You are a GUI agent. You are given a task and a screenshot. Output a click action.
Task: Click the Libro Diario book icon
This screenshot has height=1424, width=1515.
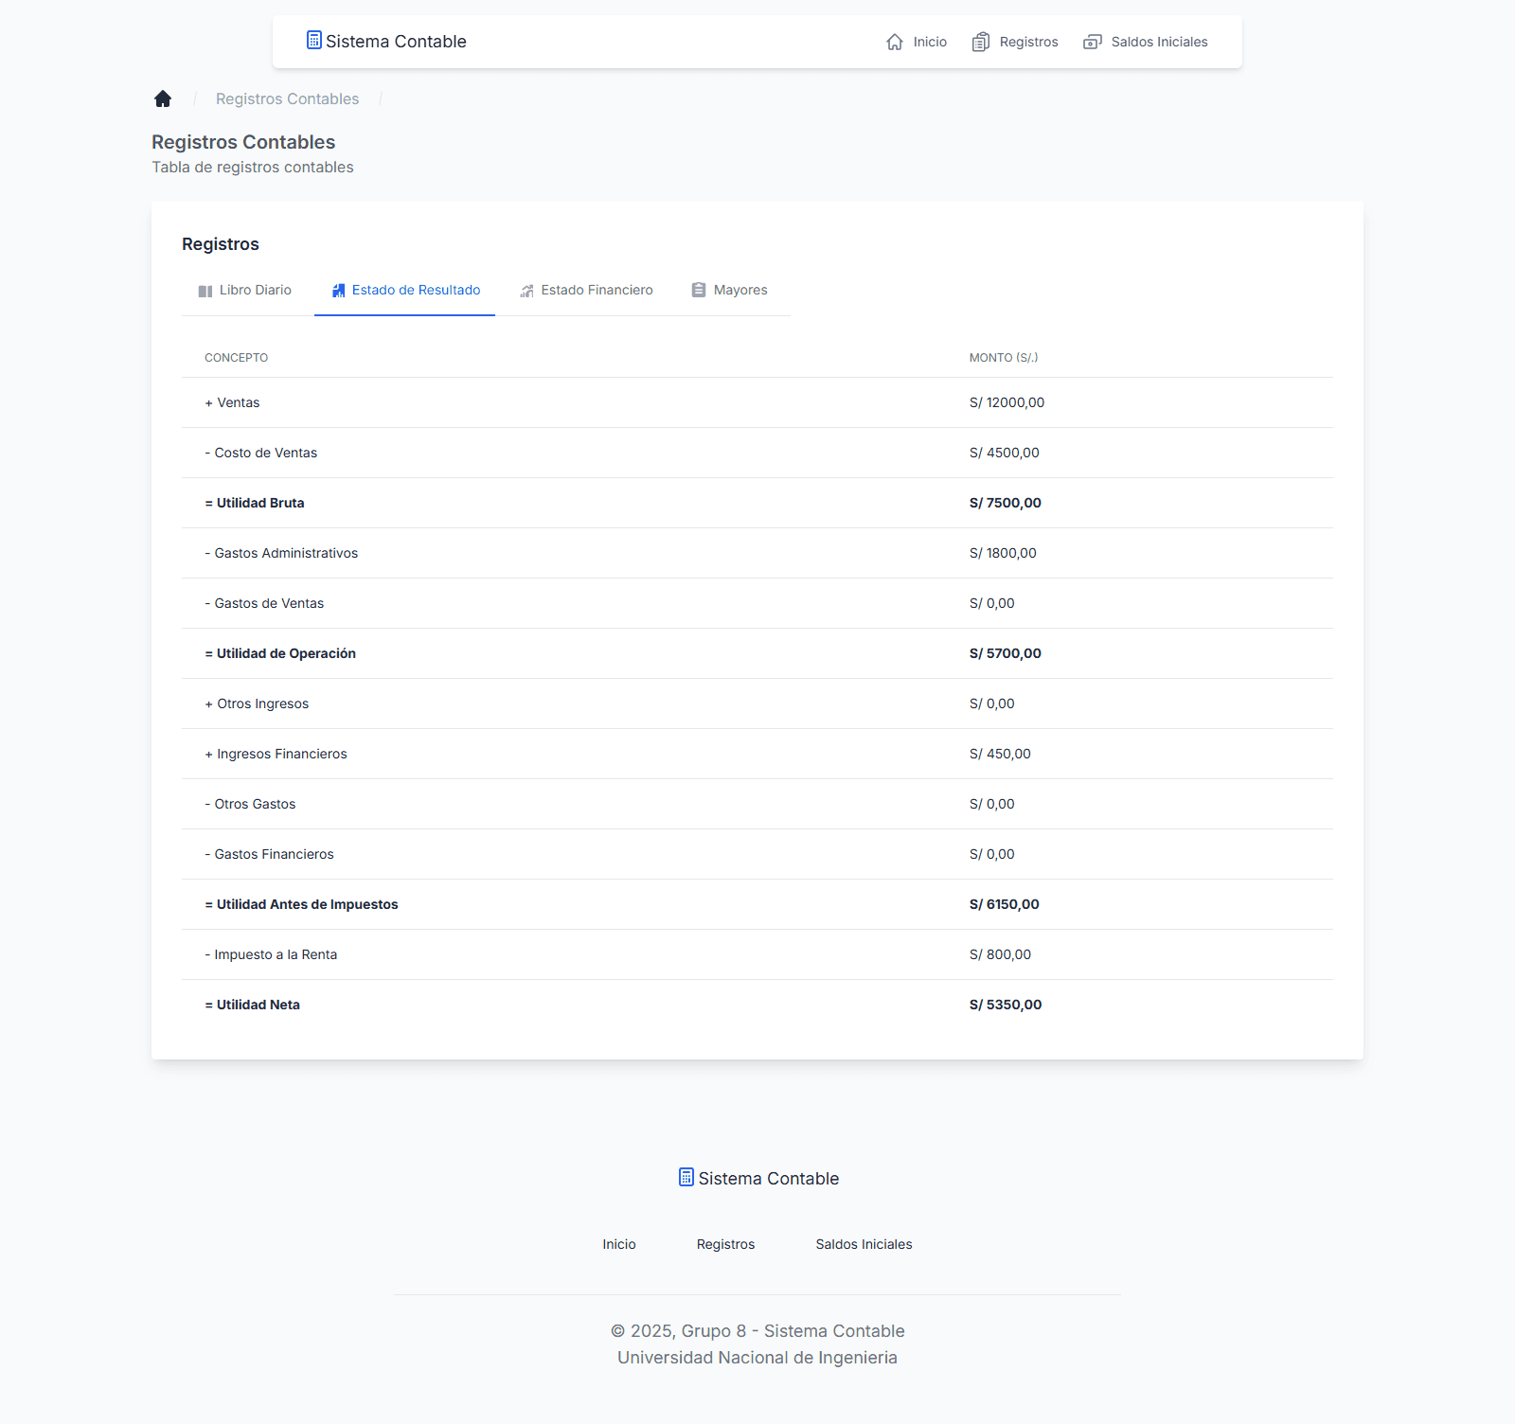tap(205, 291)
